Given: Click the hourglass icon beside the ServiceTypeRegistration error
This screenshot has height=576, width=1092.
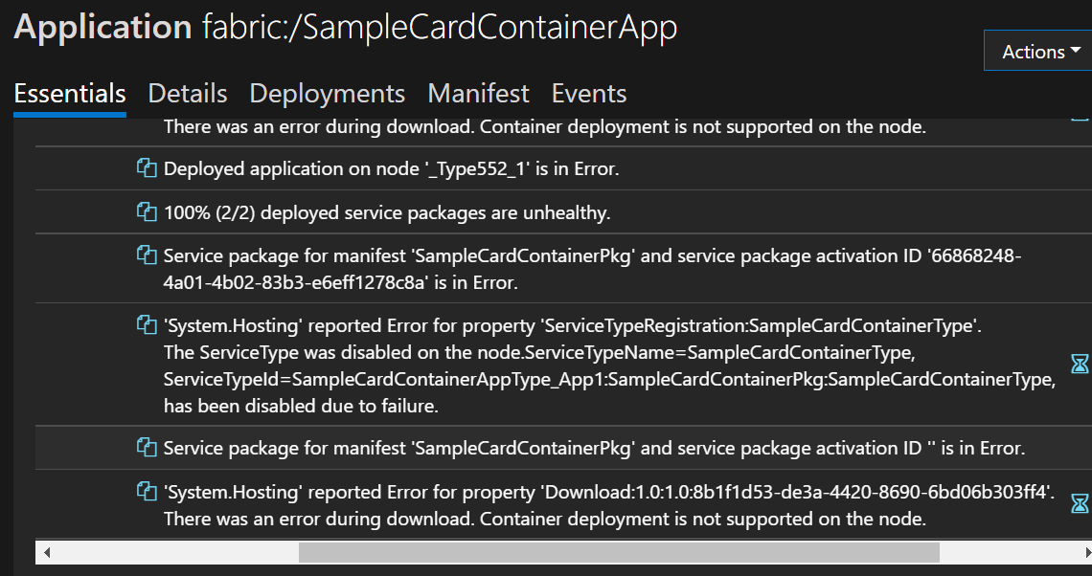Looking at the screenshot, I should click(1081, 364).
